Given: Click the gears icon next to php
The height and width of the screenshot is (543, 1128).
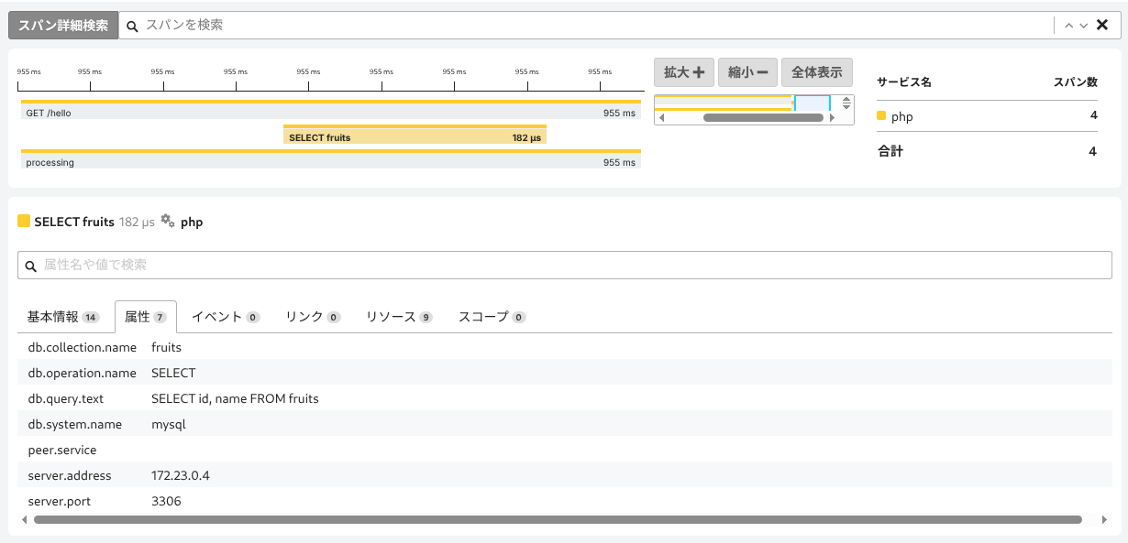Looking at the screenshot, I should 167,221.
